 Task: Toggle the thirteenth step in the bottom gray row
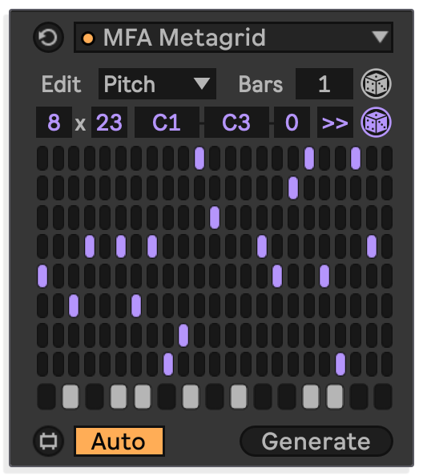pos(335,397)
